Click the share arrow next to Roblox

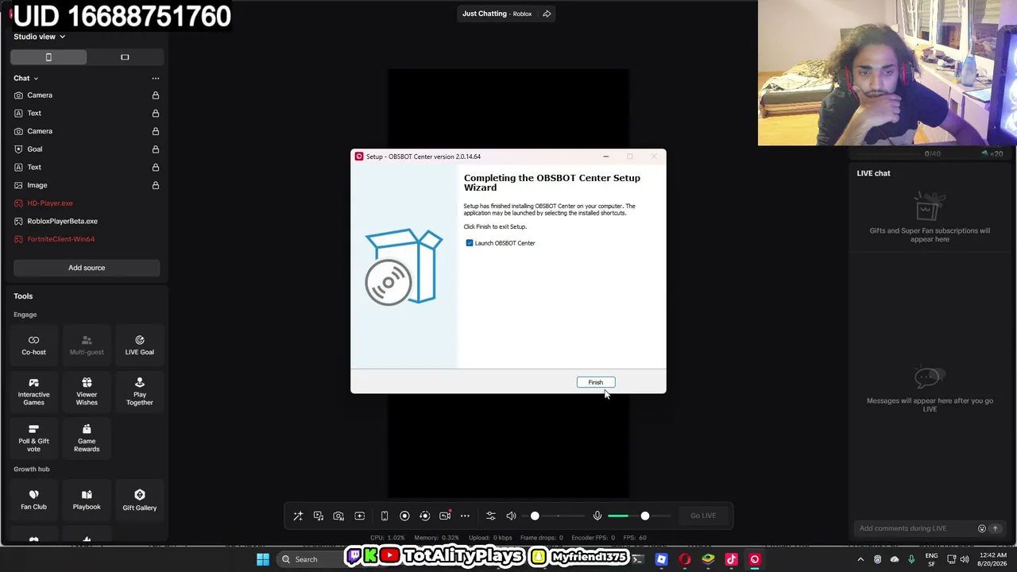point(547,14)
